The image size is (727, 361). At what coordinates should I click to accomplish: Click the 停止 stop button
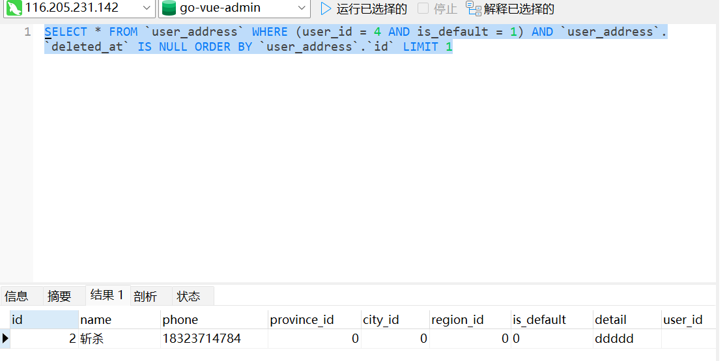[x=437, y=8]
